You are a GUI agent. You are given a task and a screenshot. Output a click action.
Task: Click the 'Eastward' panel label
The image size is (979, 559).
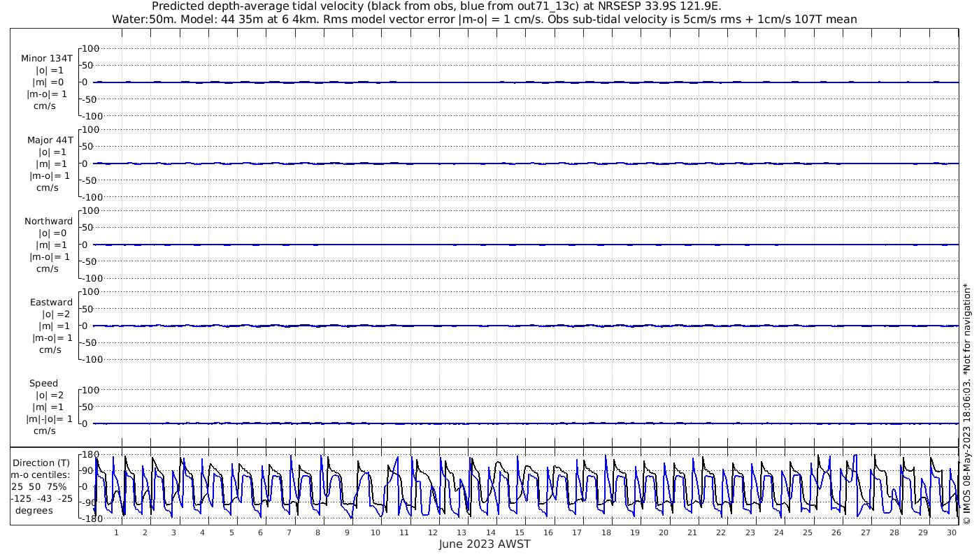[x=51, y=303]
